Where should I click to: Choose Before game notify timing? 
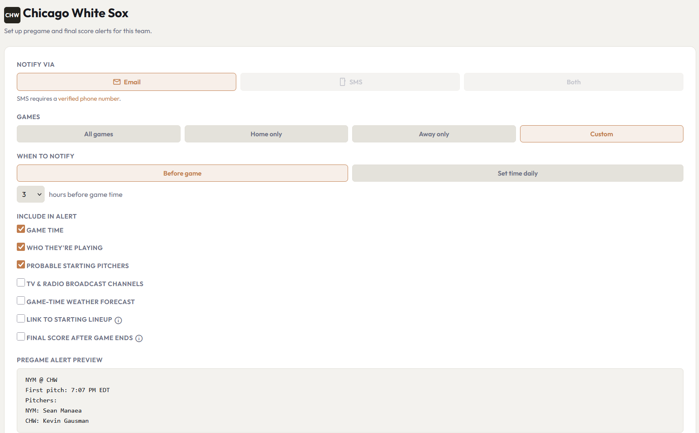point(182,173)
